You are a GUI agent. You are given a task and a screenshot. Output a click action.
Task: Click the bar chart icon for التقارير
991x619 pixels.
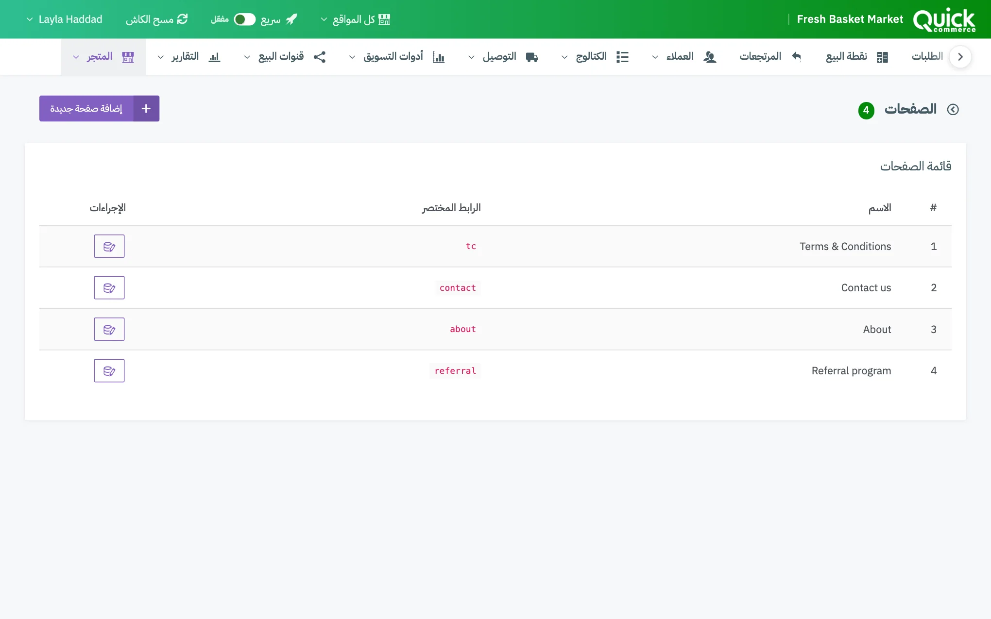(214, 57)
